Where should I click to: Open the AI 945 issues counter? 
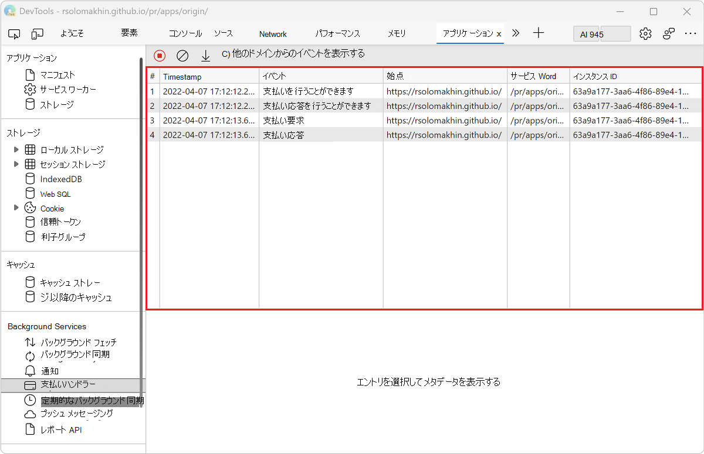click(x=601, y=34)
